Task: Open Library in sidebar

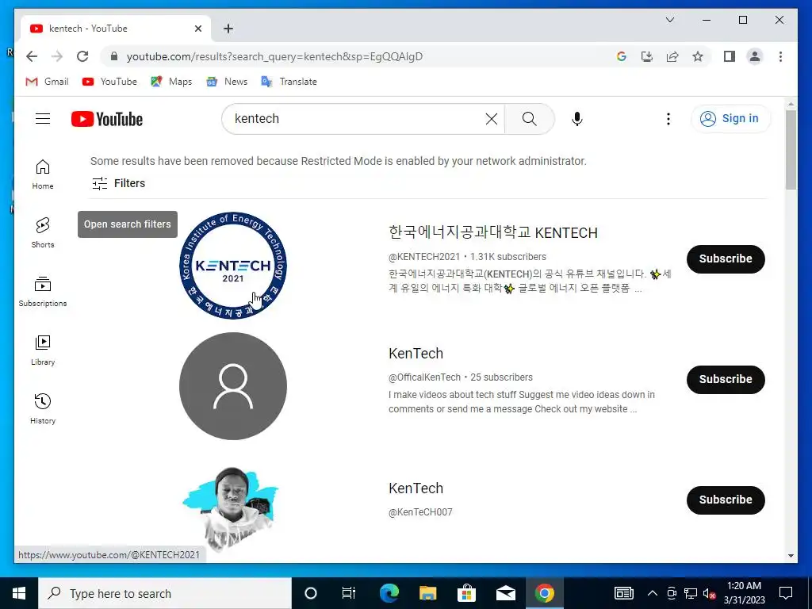Action: (x=43, y=350)
